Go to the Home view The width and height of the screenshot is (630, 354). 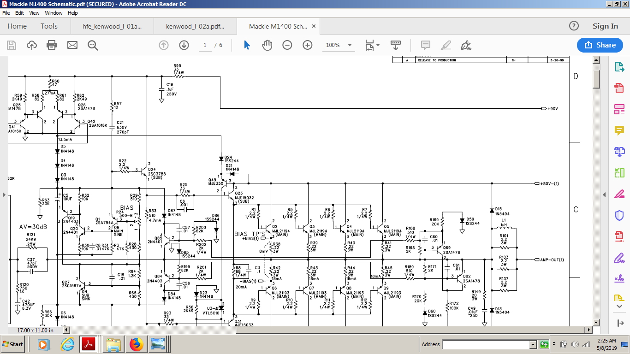tap(17, 26)
